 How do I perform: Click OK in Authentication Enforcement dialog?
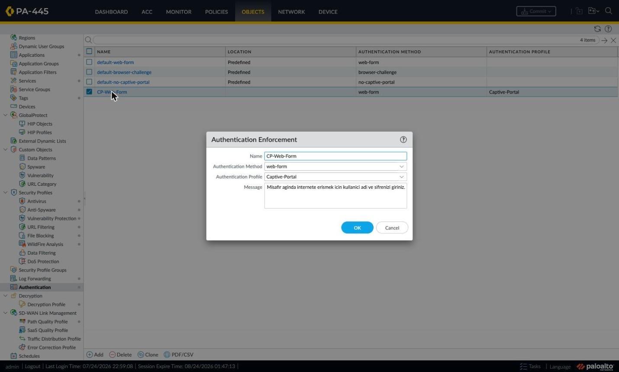click(x=357, y=228)
